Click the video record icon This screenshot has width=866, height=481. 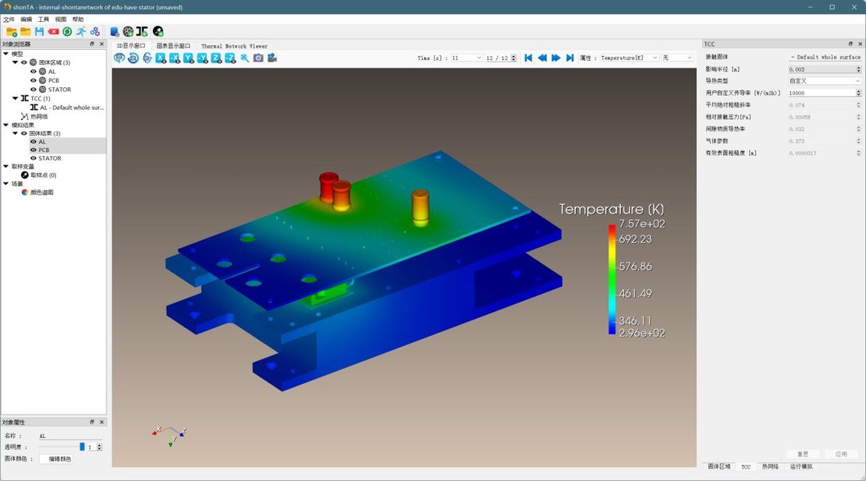click(x=272, y=58)
